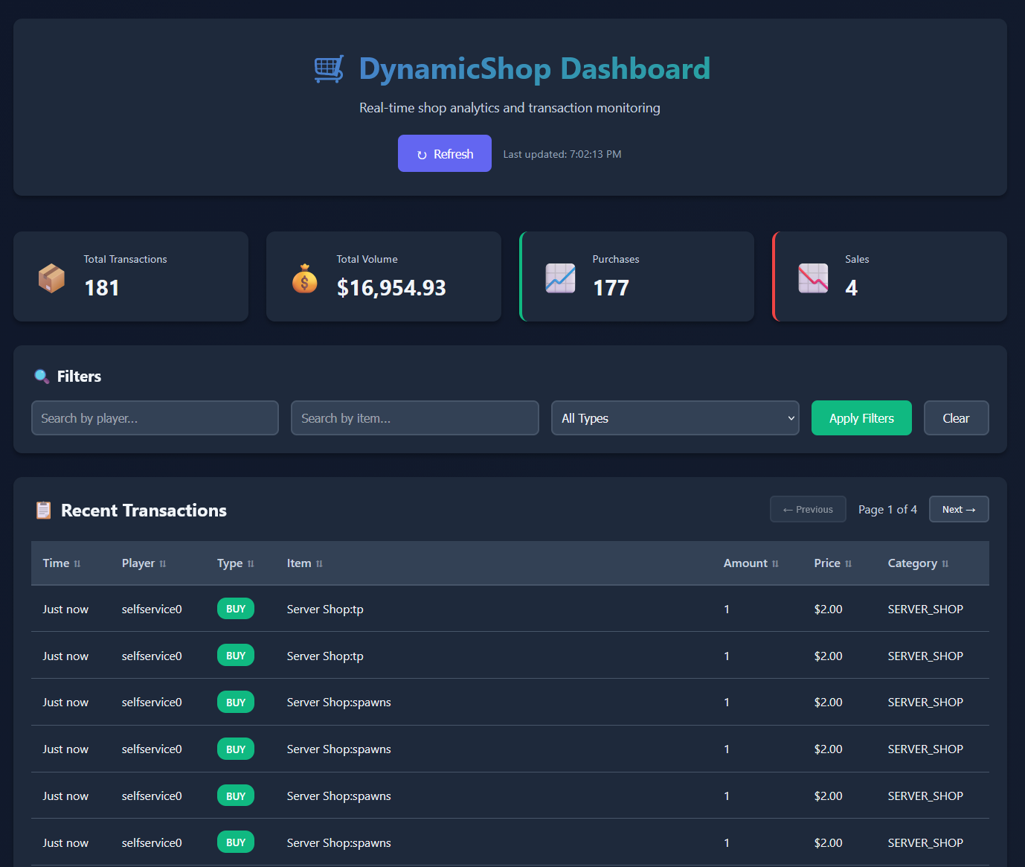Clear the filters with Clear button
This screenshot has height=867, width=1025.
(955, 418)
